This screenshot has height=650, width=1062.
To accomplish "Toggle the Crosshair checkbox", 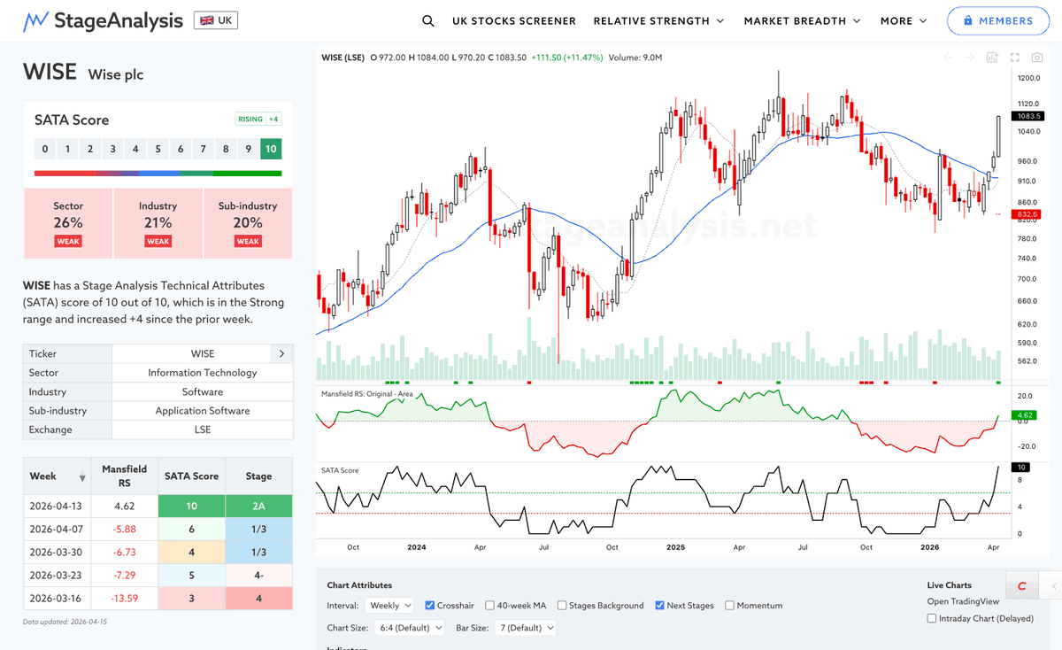I will (430, 606).
